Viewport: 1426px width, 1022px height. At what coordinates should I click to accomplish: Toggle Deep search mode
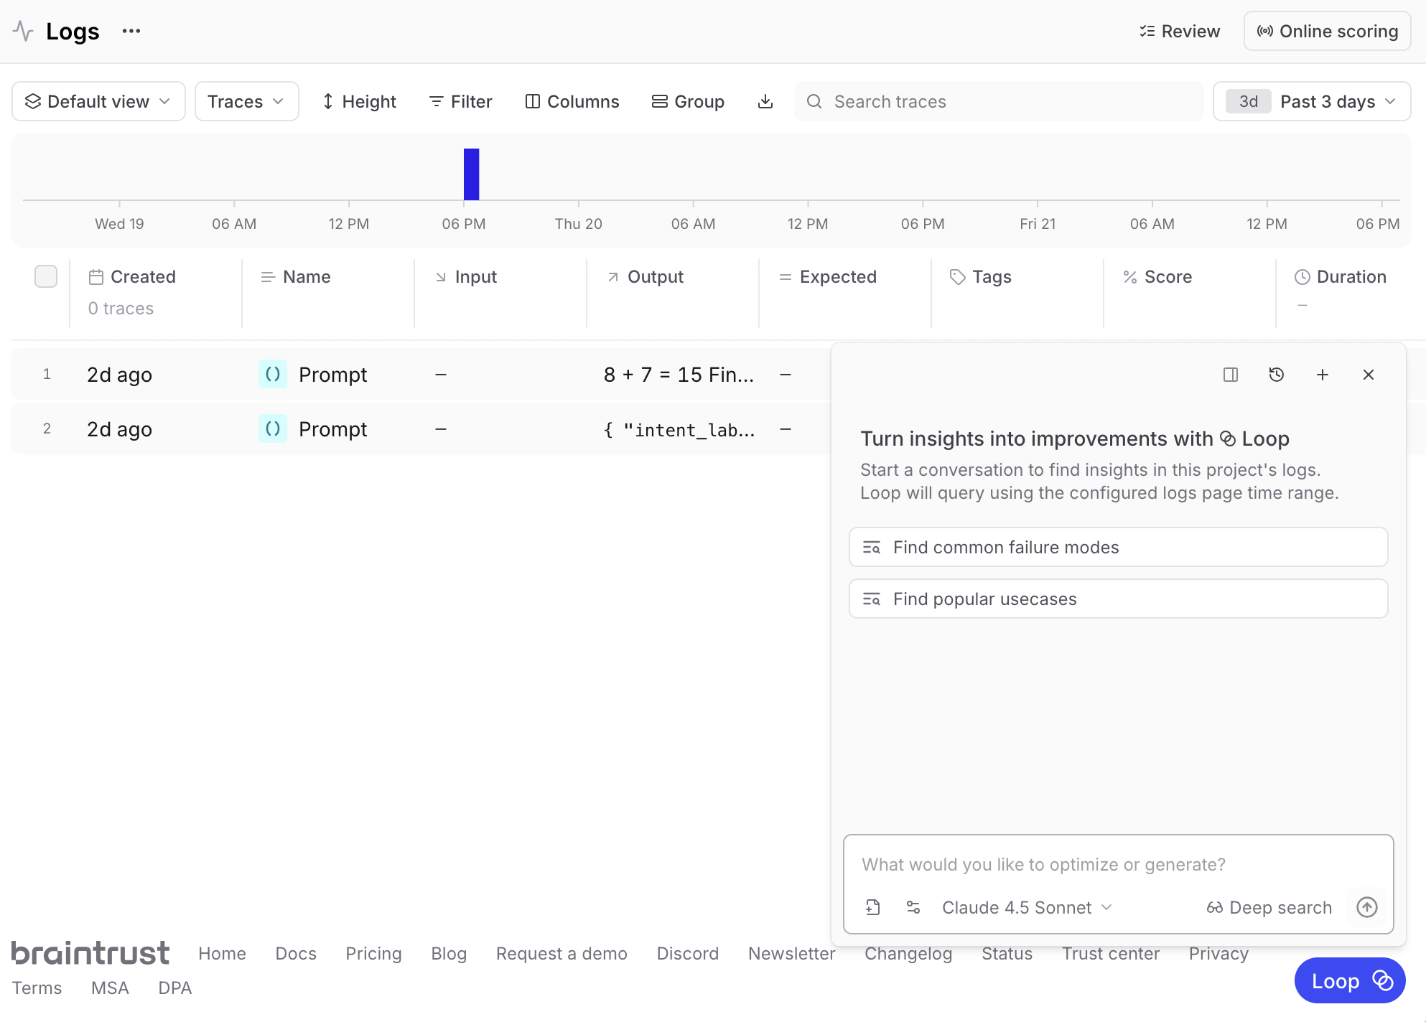tap(1269, 907)
